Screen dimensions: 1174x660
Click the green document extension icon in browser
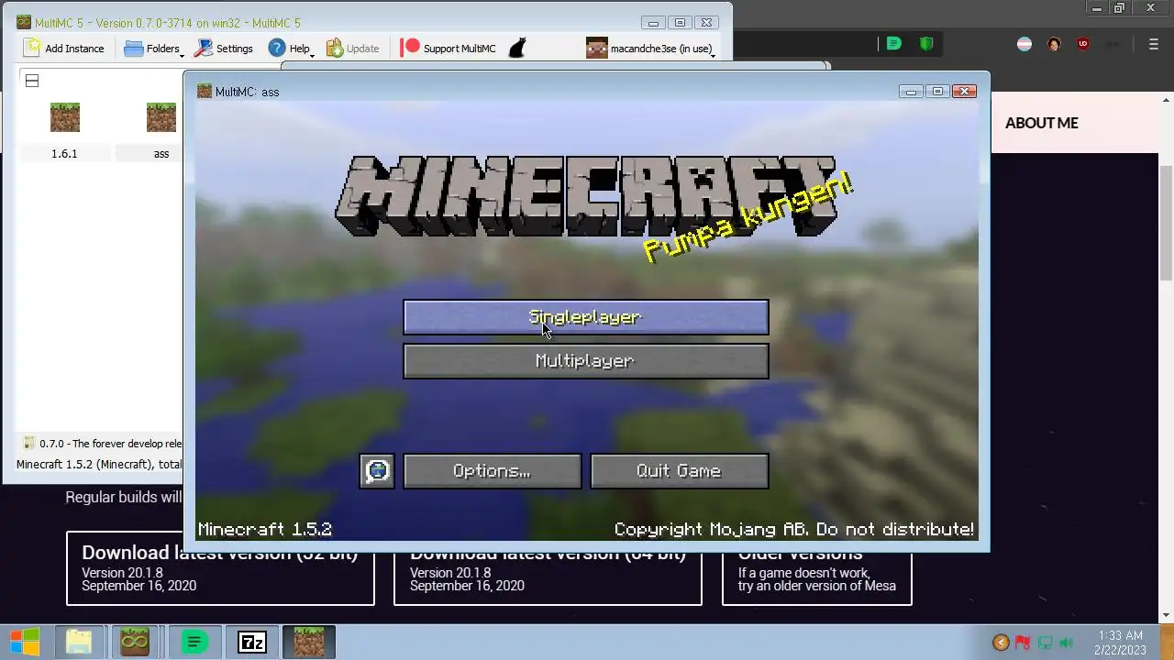coord(893,44)
